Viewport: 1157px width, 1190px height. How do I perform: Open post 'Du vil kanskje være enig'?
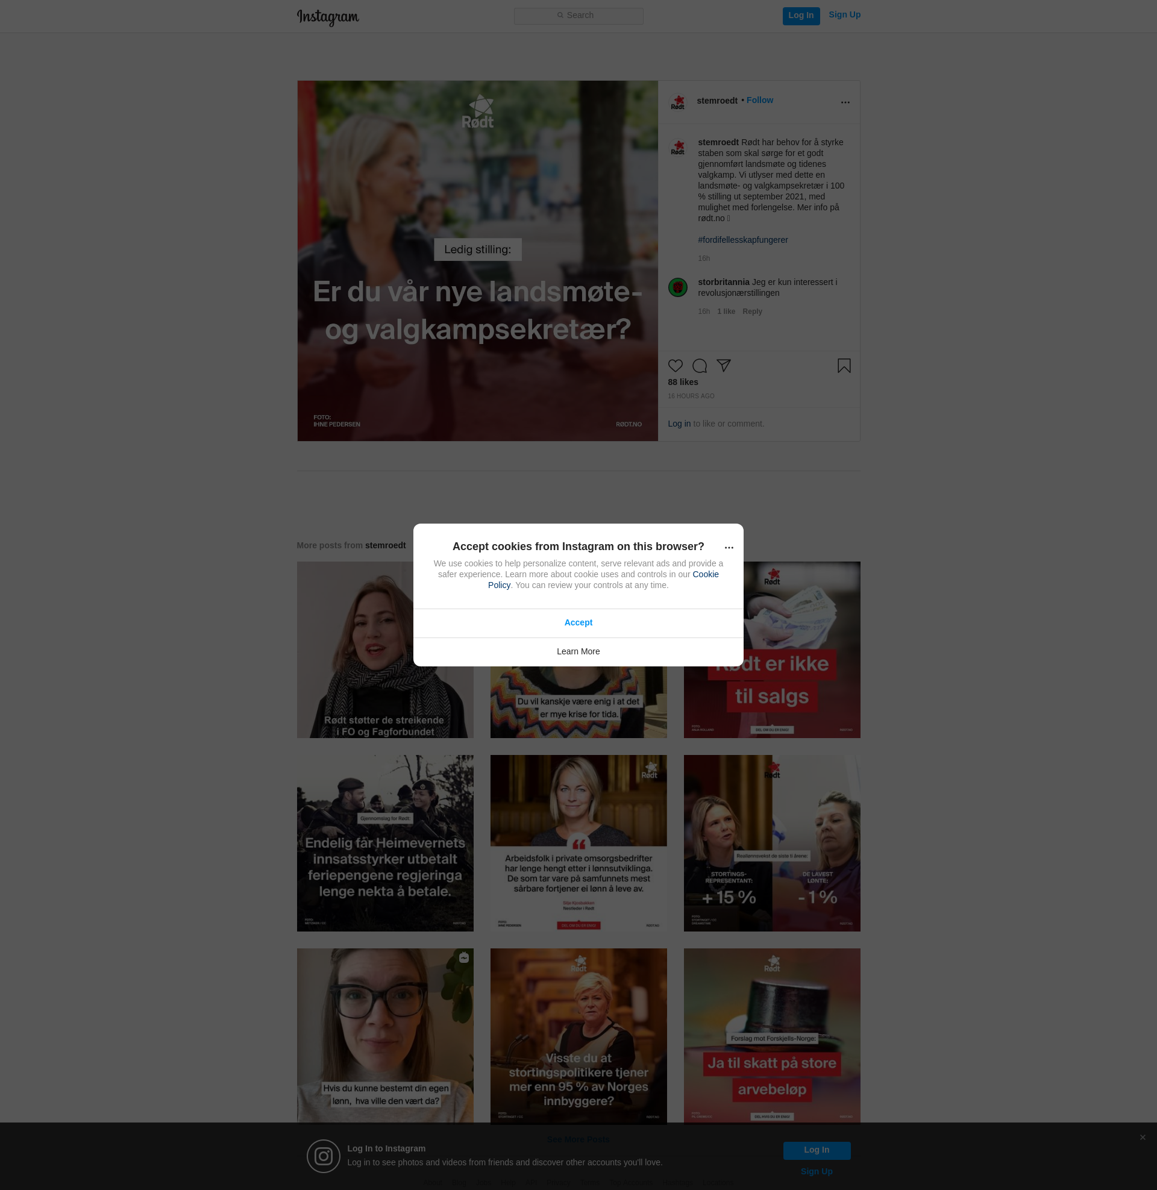point(578,702)
